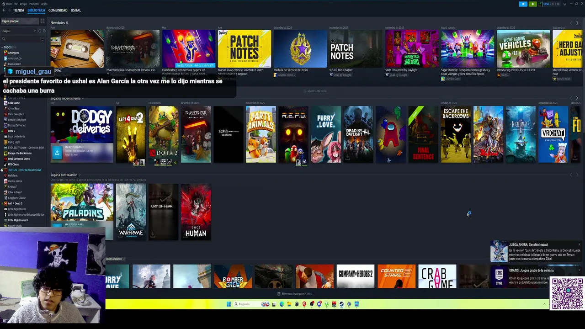Click the ready-to-play filter icon
The image size is (585, 329).
[44, 31]
